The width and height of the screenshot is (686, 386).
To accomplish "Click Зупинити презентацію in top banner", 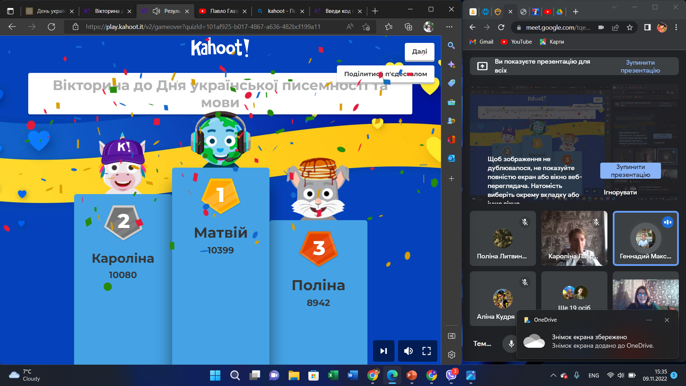I will tap(640, 66).
